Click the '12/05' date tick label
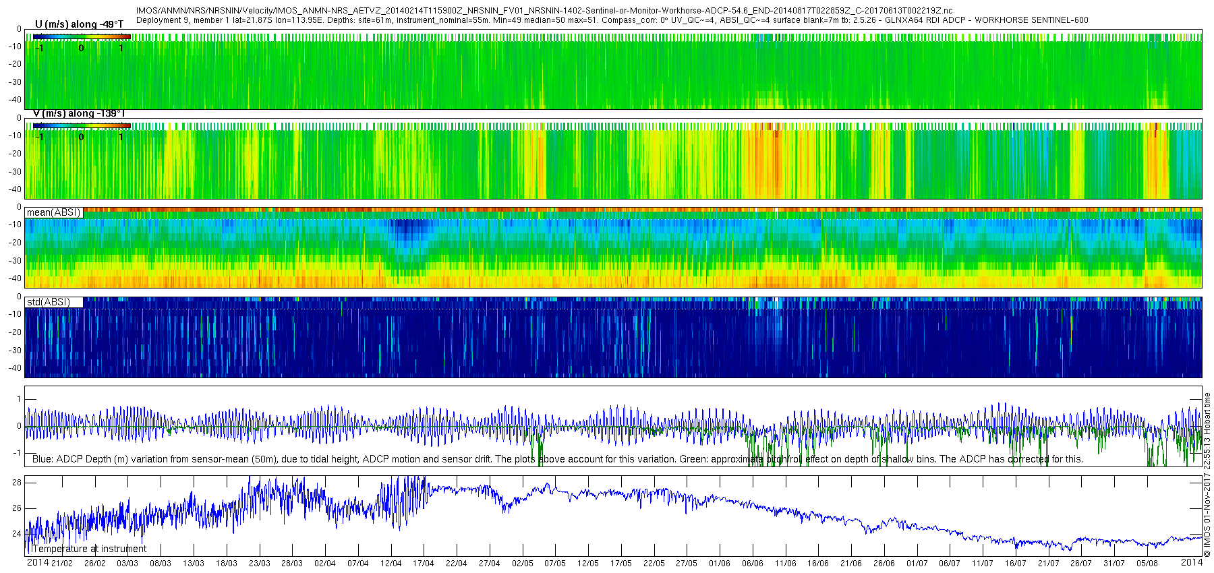The height and width of the screenshot is (573, 1214). click(588, 564)
